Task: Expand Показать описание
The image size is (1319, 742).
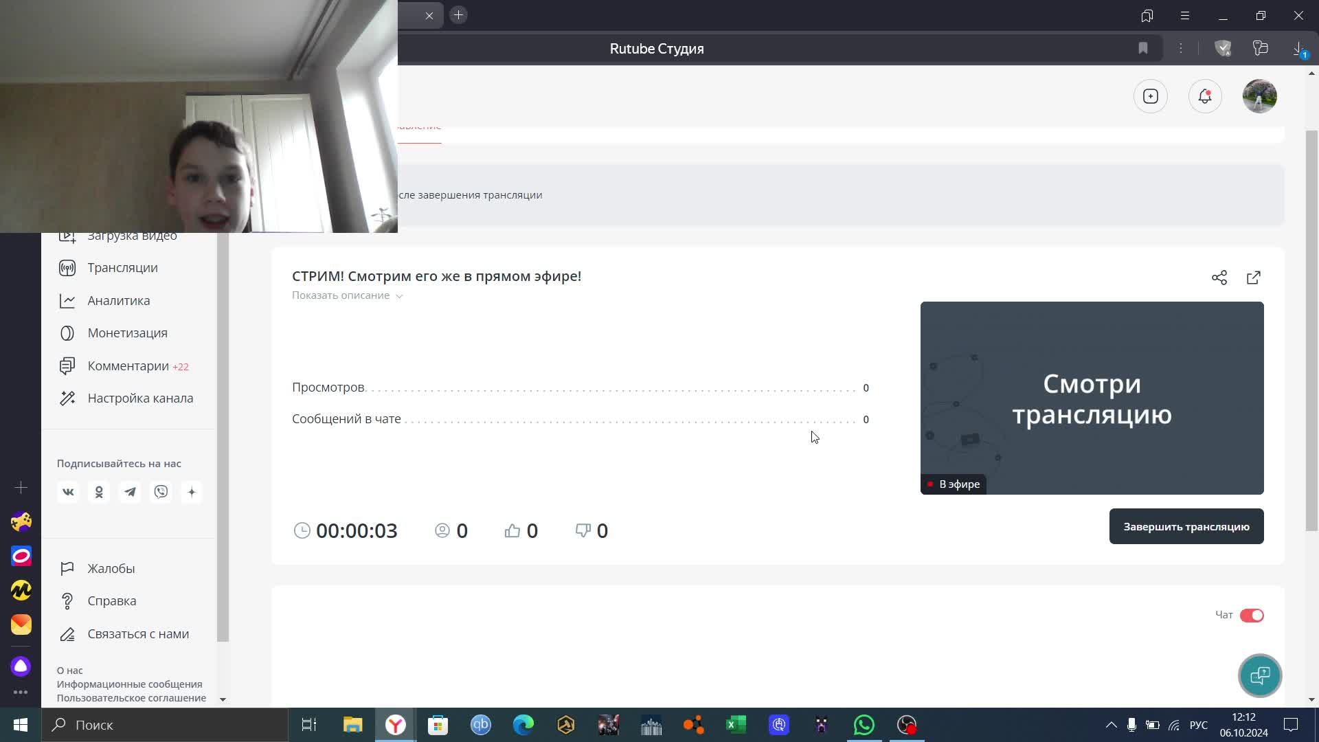Action: pyautogui.click(x=347, y=295)
